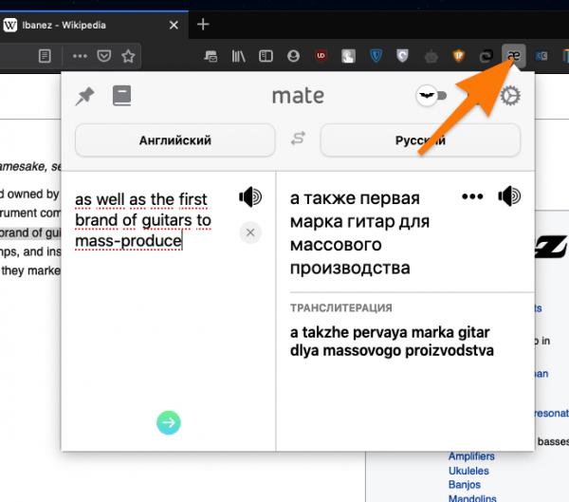Open the Mandolins link on Wikipedia
This screenshot has height=502, width=569.
coord(472,498)
